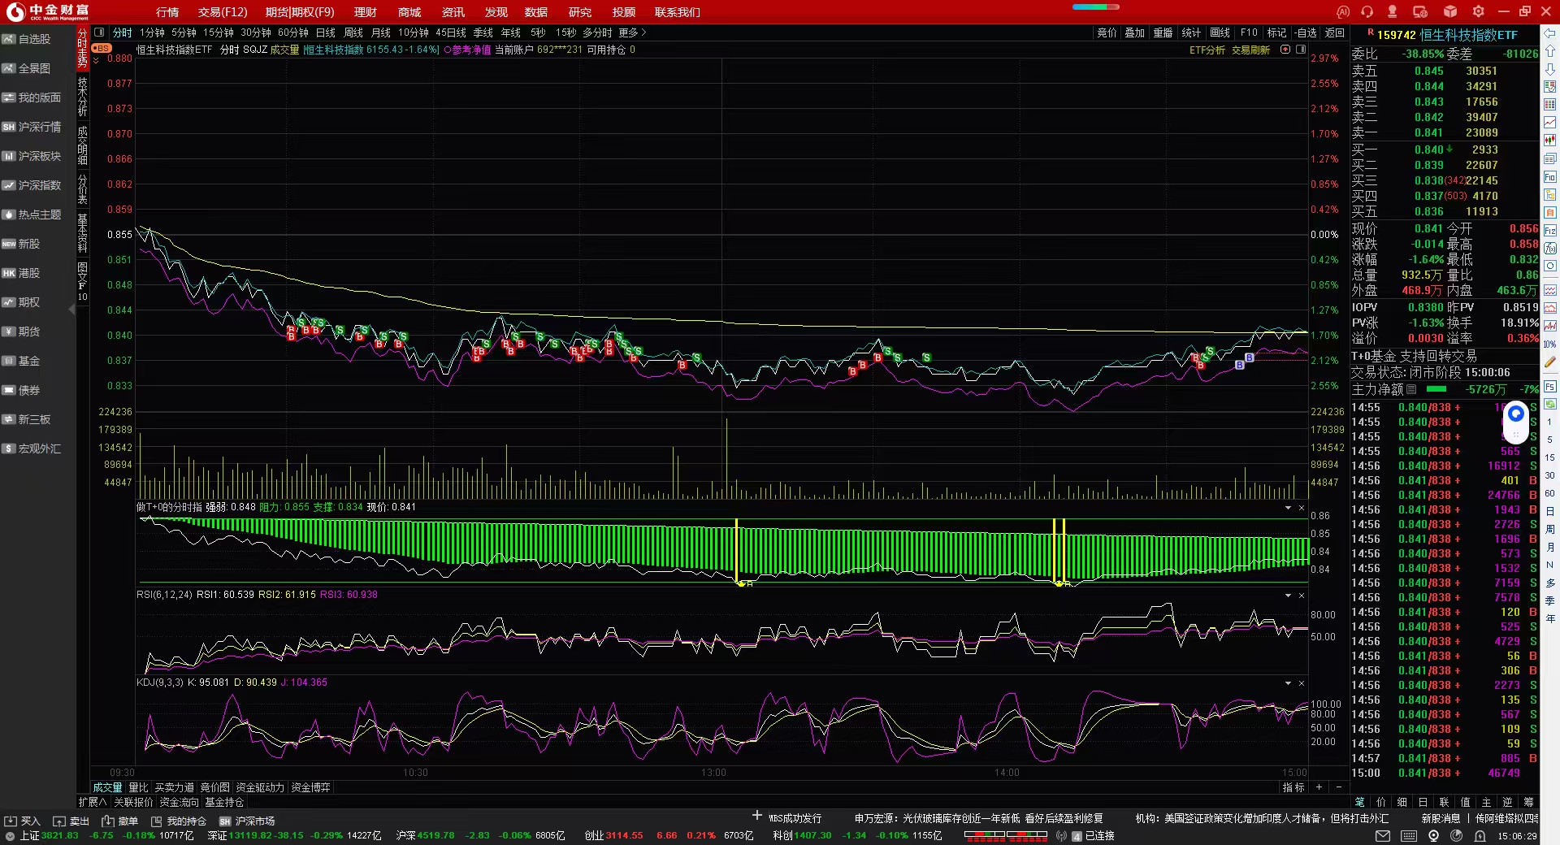Screen dimensions: 1560x845
Task: Click the up arrow icon on right toolbar
Action: tap(1550, 51)
